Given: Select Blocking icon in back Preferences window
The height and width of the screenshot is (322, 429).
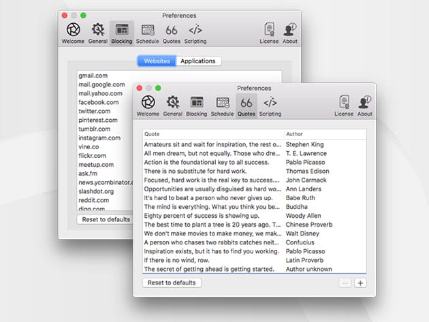Looking at the screenshot, I should tap(122, 33).
